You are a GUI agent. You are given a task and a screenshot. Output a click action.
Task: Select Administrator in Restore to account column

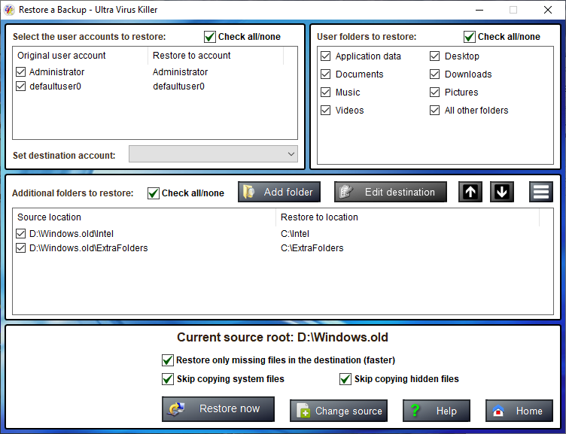coord(180,72)
